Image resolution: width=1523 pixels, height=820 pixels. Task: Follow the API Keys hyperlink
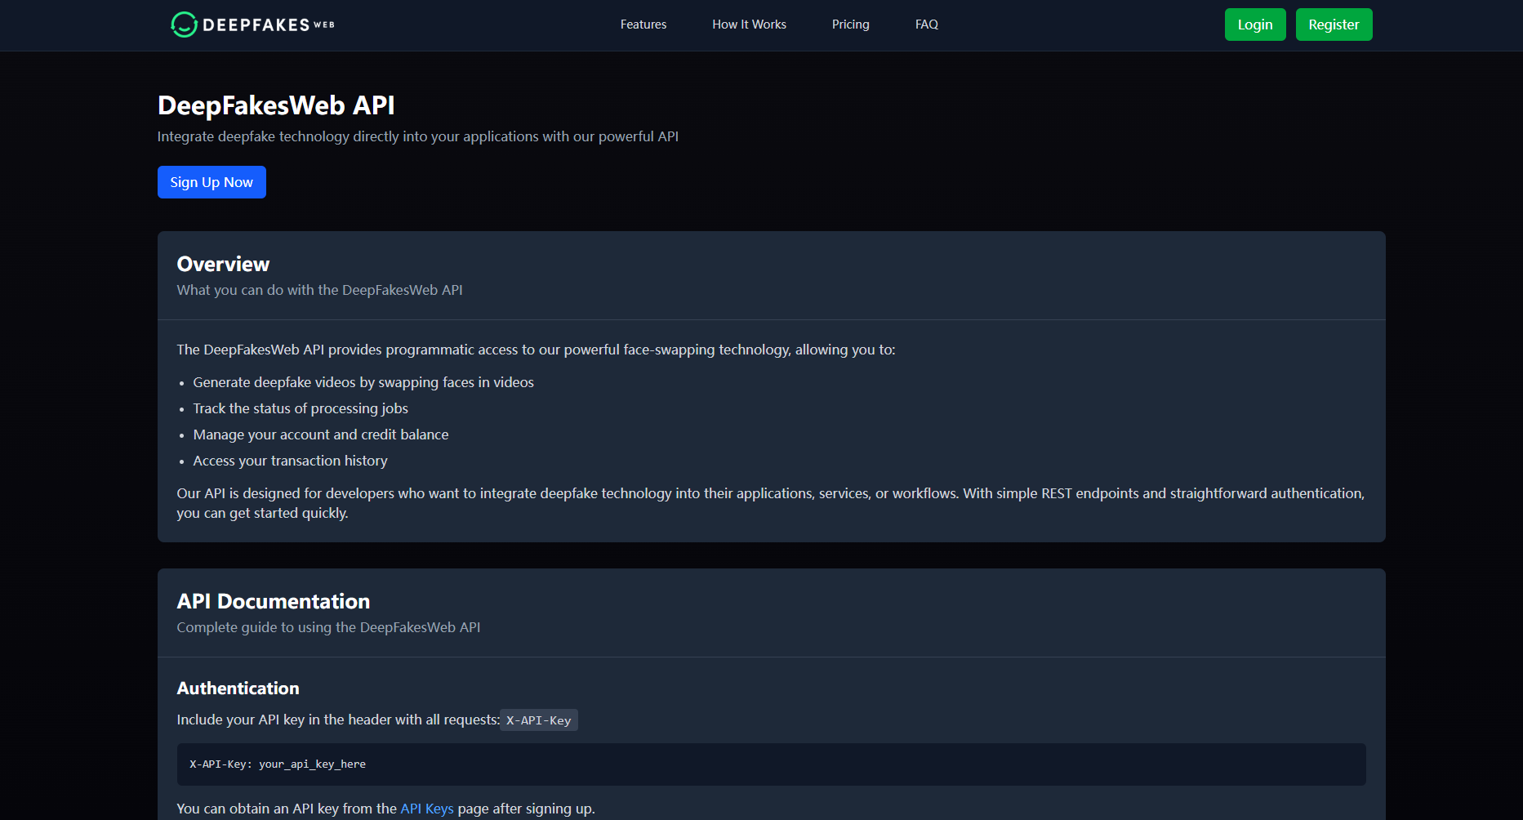[x=426, y=809]
